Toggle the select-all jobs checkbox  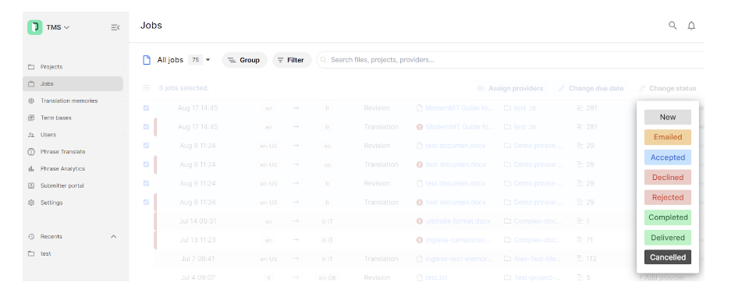point(146,88)
